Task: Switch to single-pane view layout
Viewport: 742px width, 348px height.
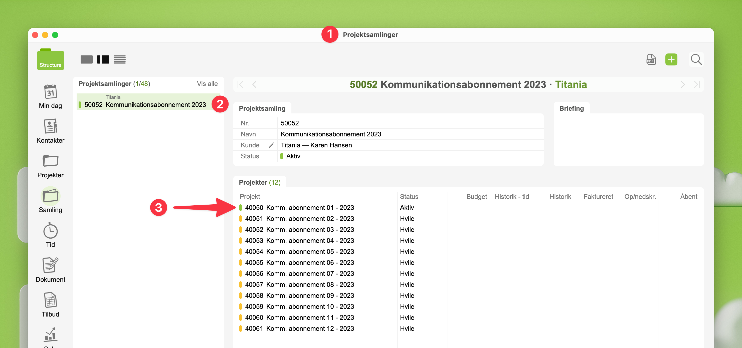Action: [x=86, y=59]
